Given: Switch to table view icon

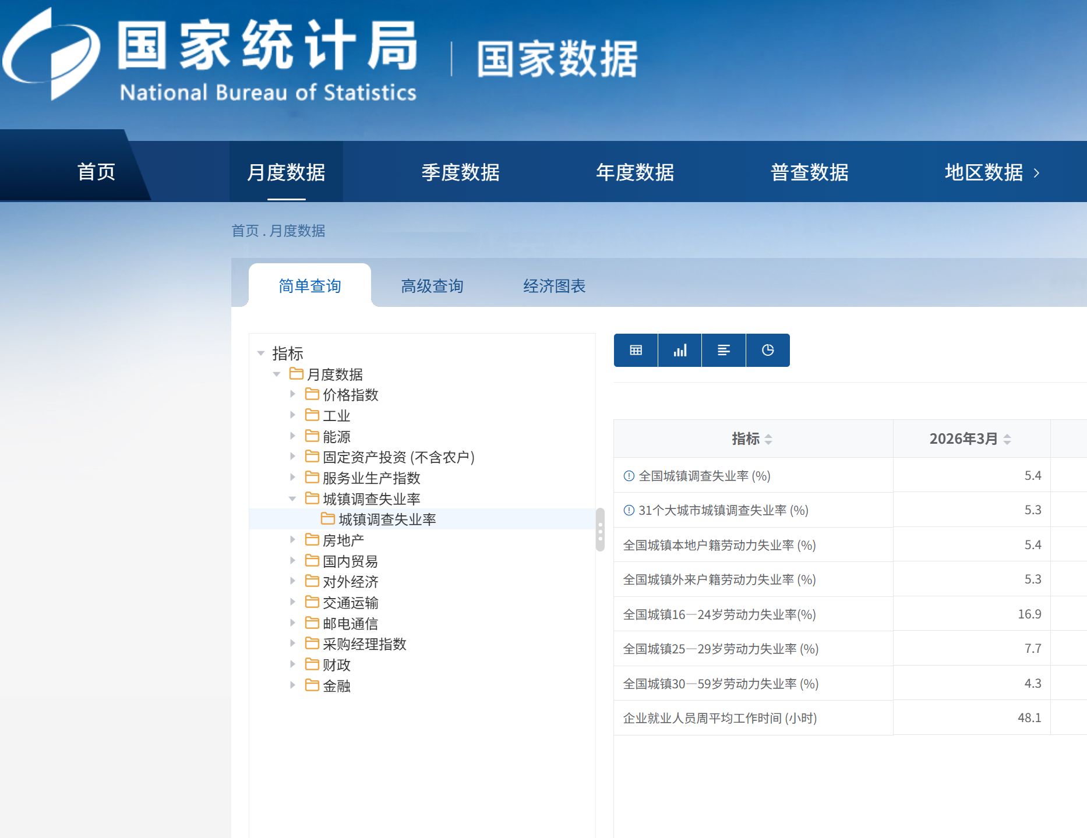Looking at the screenshot, I should pyautogui.click(x=636, y=350).
